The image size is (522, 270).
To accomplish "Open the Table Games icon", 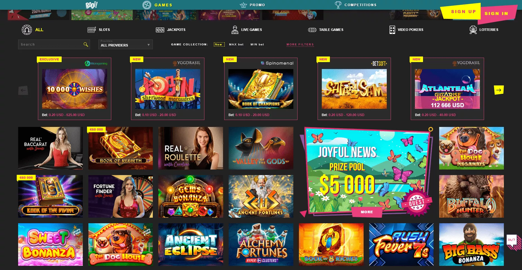I will [x=312, y=30].
